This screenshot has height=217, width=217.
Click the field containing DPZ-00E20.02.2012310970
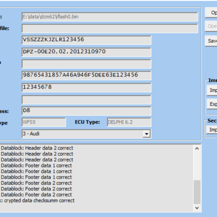click(87, 52)
